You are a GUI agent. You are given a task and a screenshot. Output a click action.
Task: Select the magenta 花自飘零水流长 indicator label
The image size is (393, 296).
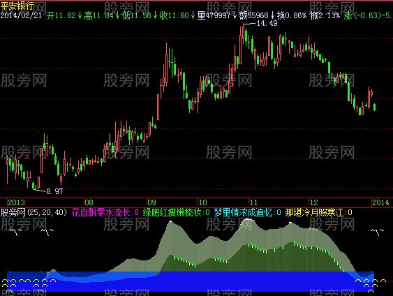(105, 213)
